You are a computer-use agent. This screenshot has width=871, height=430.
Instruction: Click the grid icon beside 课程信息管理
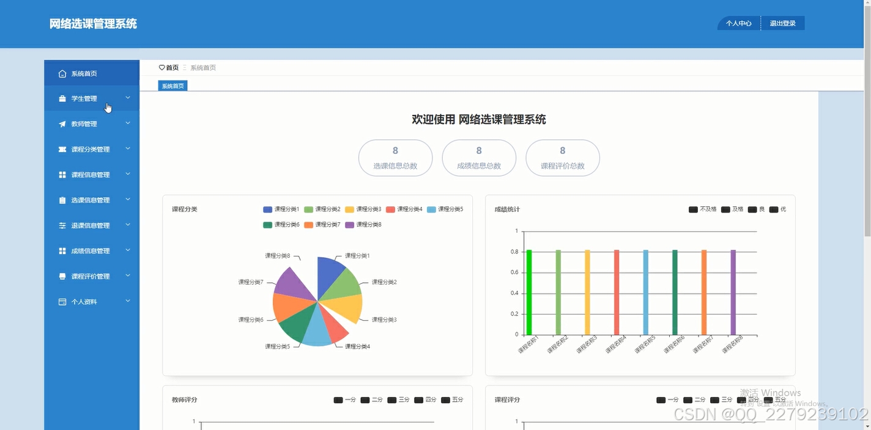coord(61,174)
